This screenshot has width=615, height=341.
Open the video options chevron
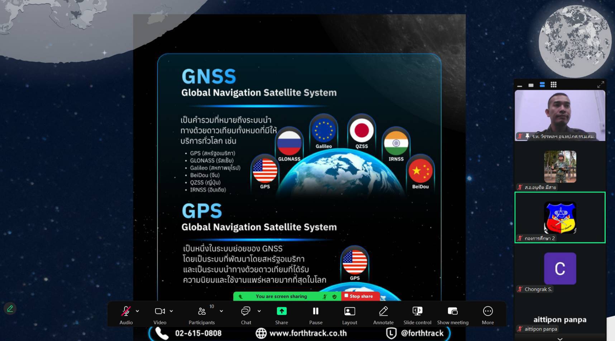click(x=171, y=311)
